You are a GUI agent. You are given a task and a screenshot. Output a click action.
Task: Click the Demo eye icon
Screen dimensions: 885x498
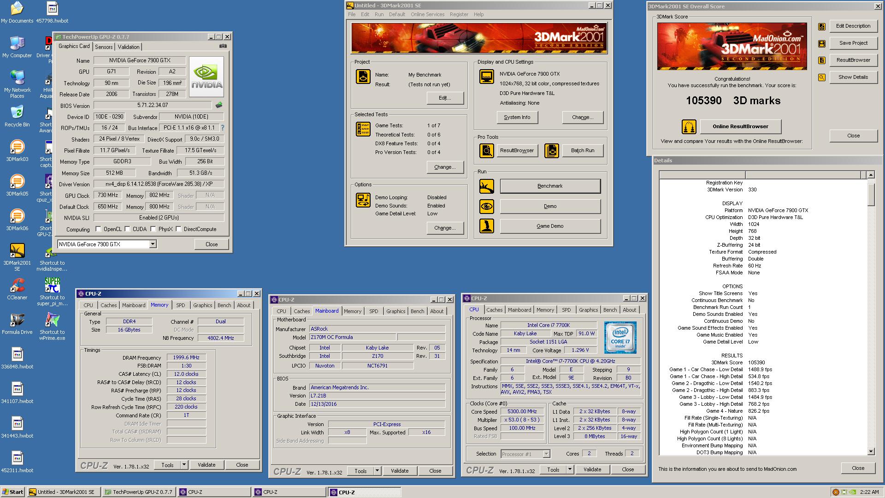[487, 206]
